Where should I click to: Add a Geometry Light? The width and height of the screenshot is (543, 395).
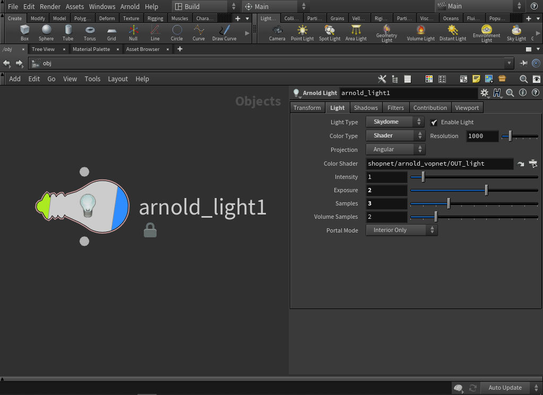[x=386, y=33]
